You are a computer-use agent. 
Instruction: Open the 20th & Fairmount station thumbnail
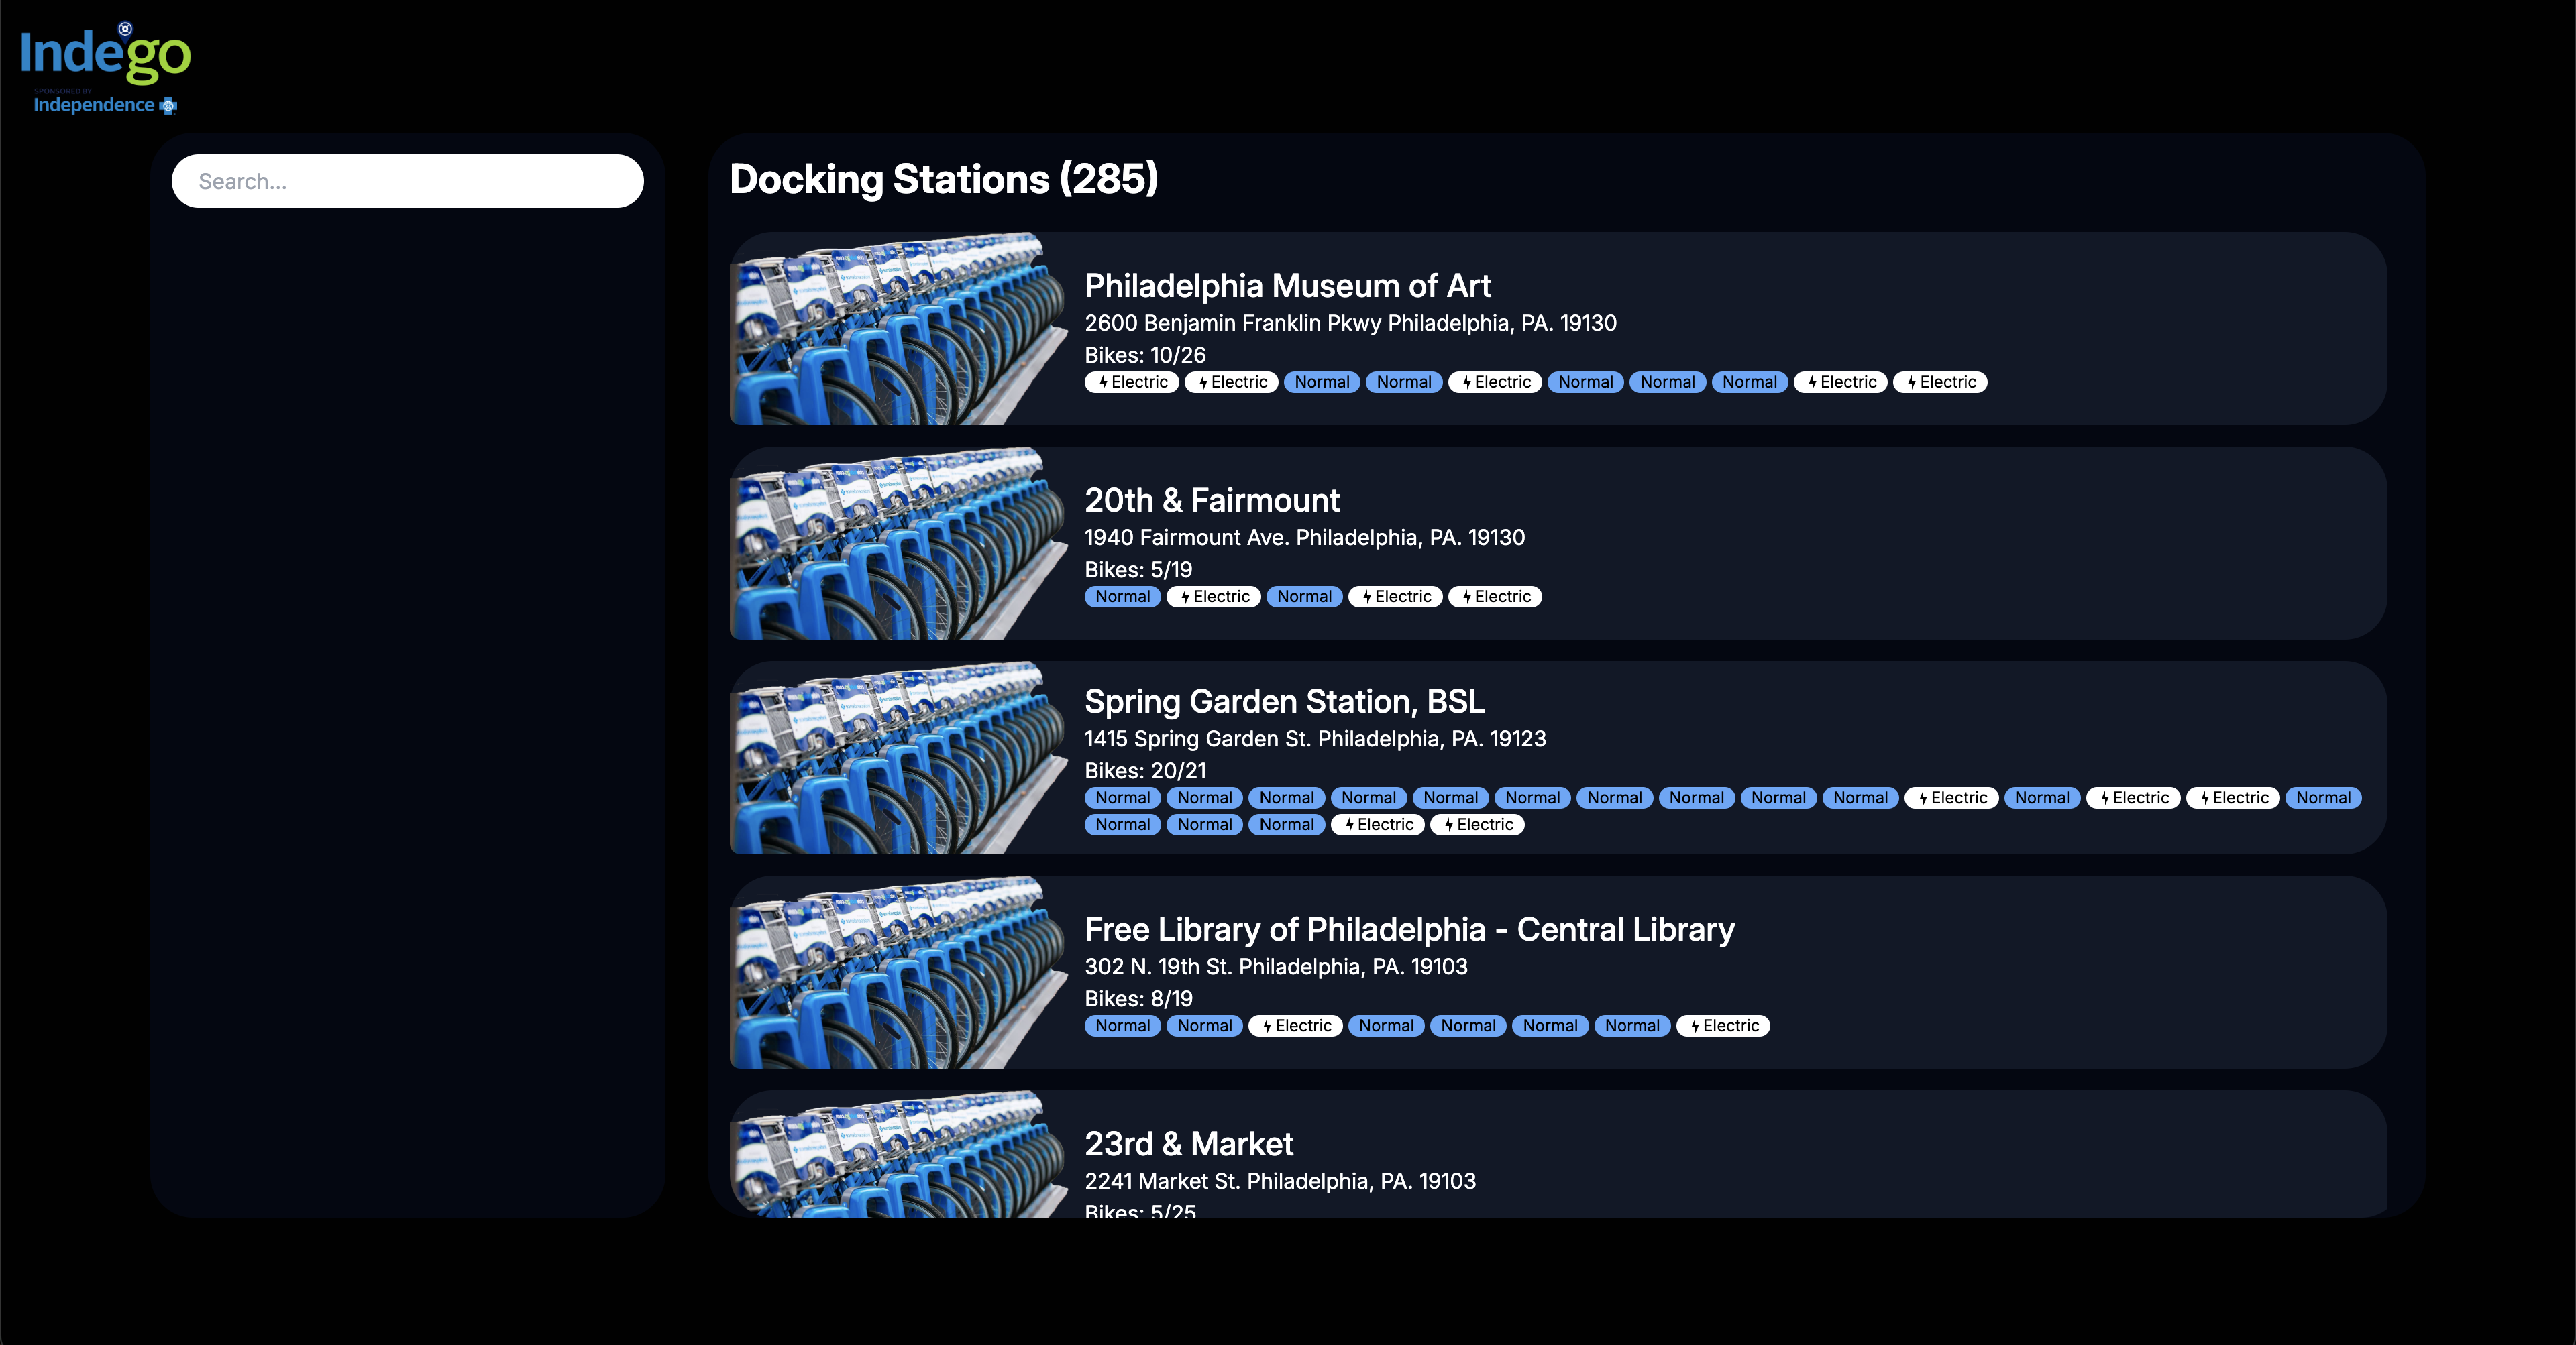pyautogui.click(x=899, y=544)
